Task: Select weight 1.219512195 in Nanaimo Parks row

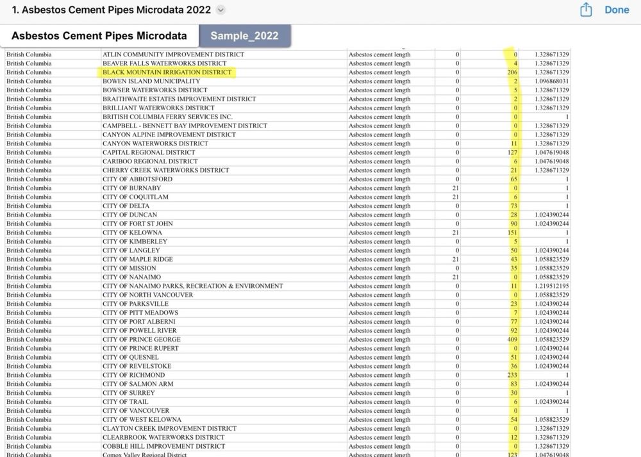Action: coord(551,286)
